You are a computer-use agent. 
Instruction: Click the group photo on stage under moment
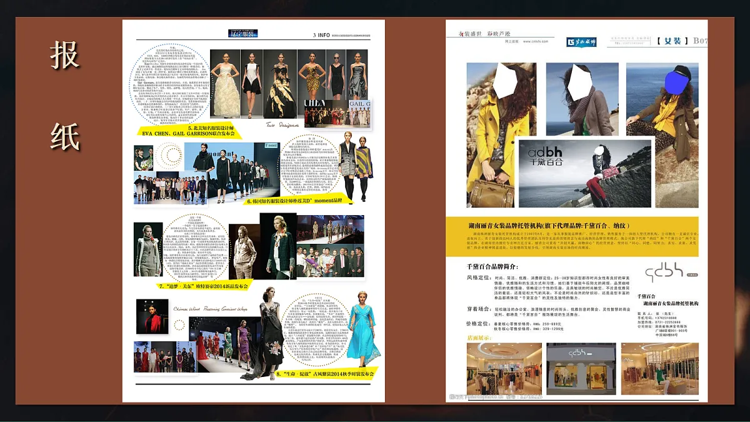click(171, 188)
